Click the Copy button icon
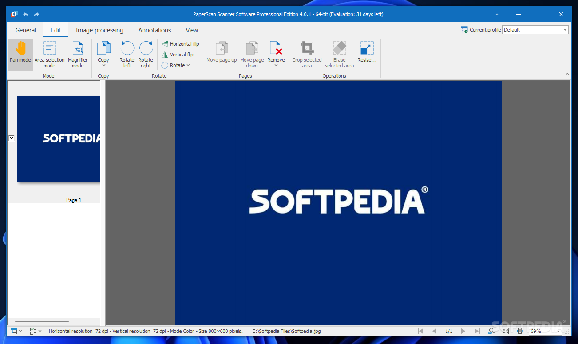Viewport: 578px width, 344px height. 103,48
